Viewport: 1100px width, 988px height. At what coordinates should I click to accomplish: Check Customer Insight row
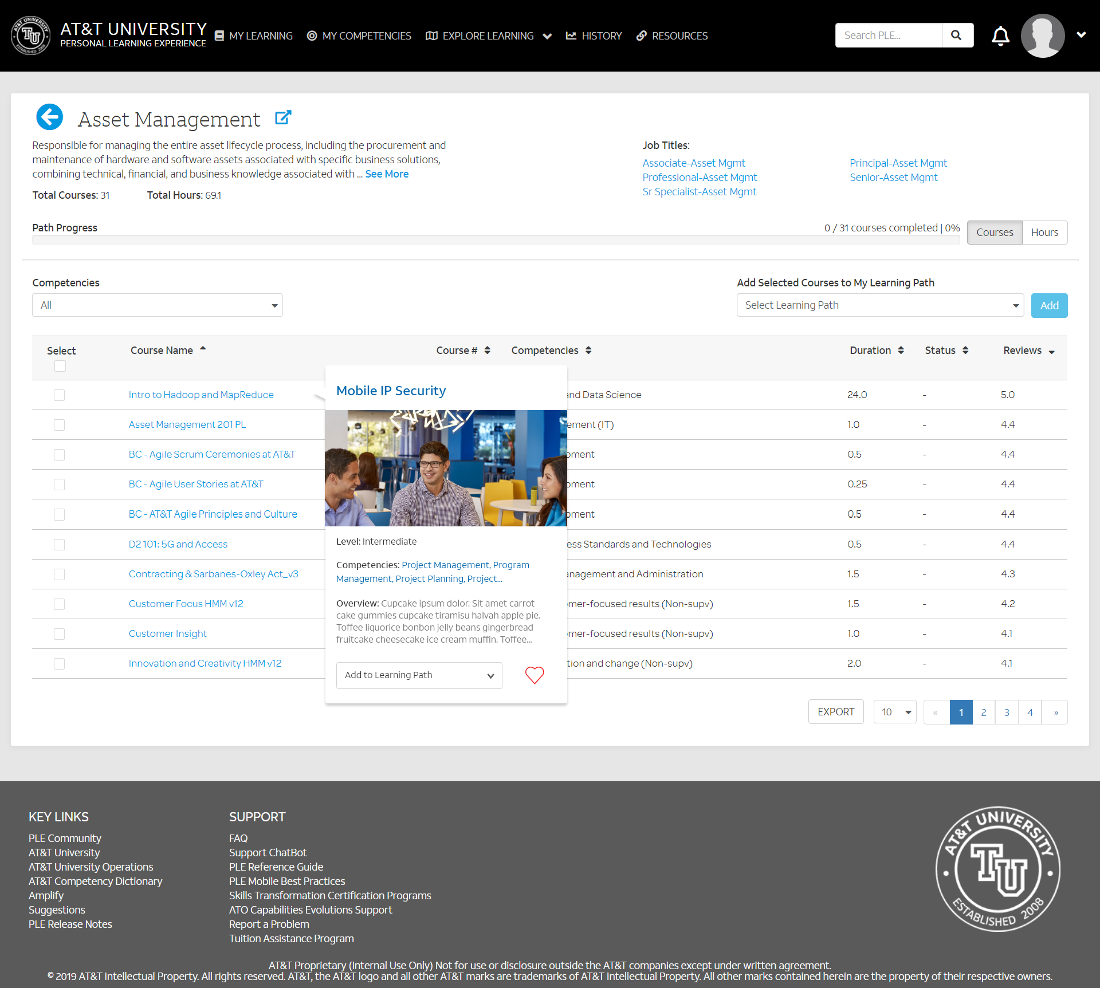coord(59,634)
